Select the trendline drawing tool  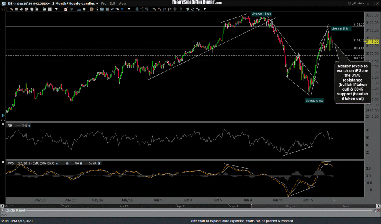pos(141,9)
